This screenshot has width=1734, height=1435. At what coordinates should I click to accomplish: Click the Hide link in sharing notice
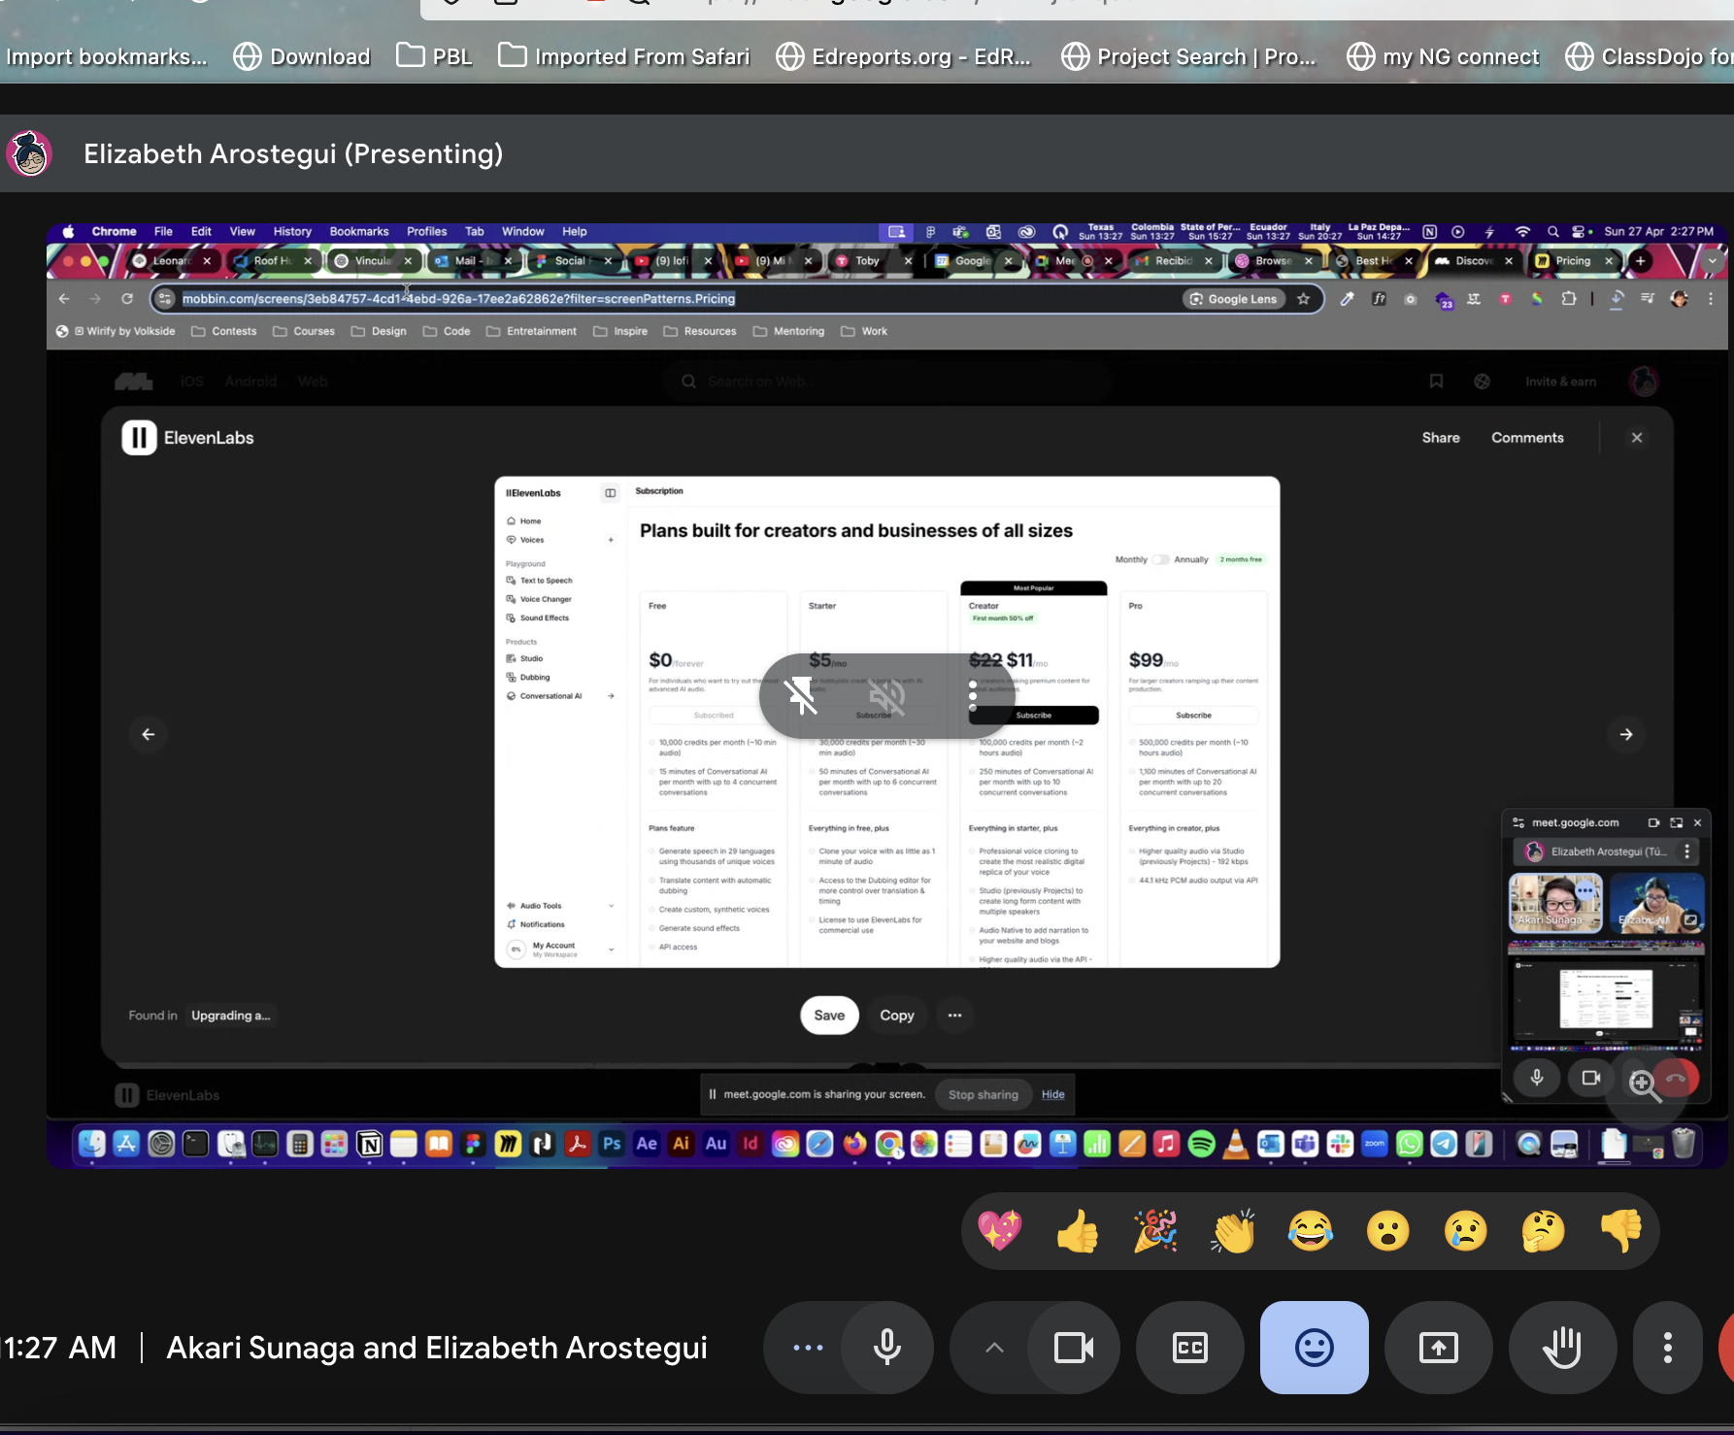point(1053,1094)
